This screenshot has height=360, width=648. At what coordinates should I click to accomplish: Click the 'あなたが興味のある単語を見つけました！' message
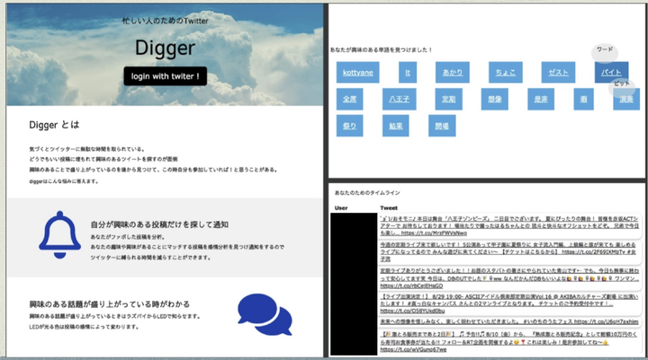point(381,50)
